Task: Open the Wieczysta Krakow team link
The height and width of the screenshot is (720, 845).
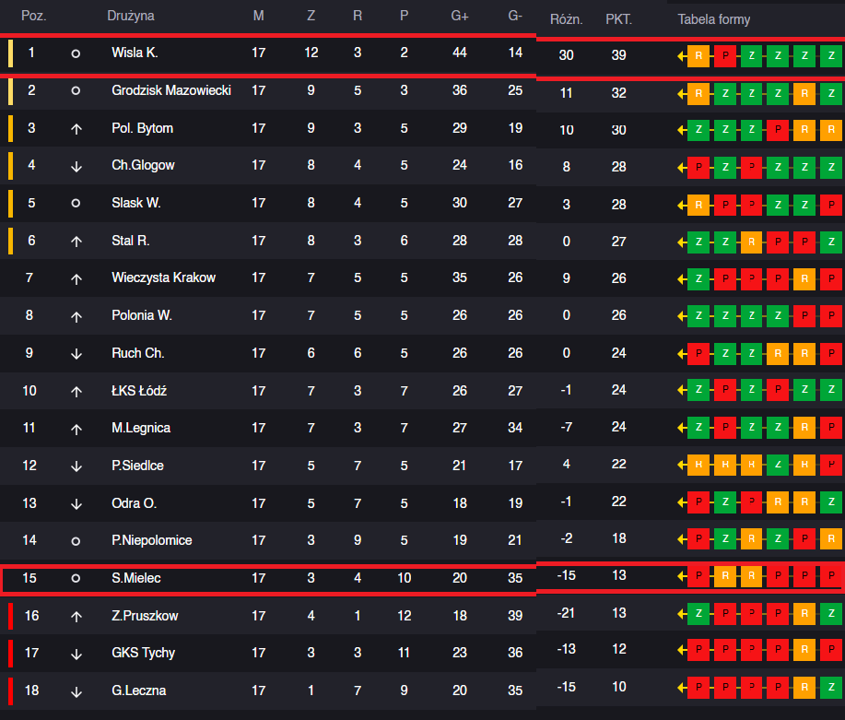Action: [163, 277]
